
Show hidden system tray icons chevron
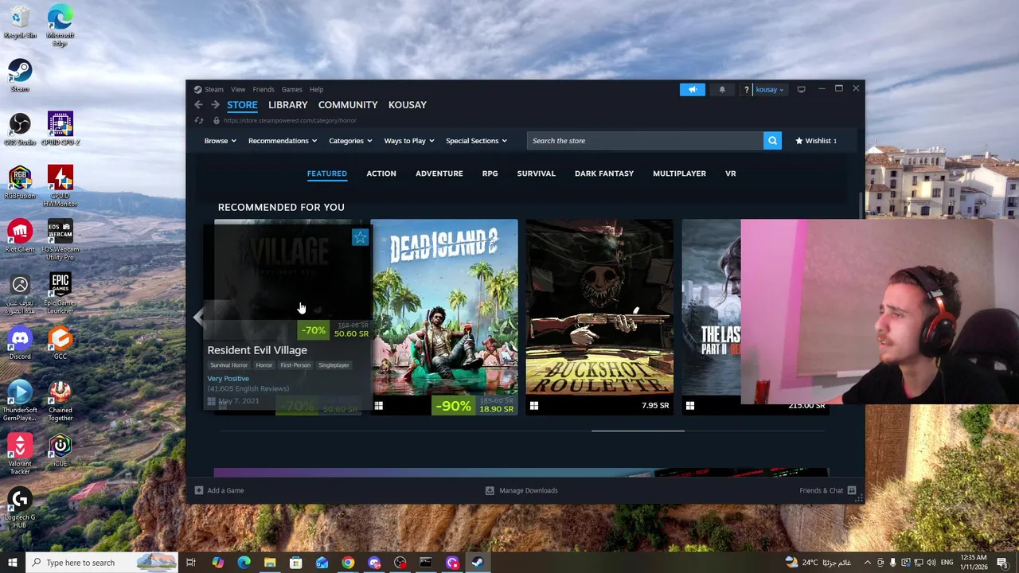coord(867,563)
